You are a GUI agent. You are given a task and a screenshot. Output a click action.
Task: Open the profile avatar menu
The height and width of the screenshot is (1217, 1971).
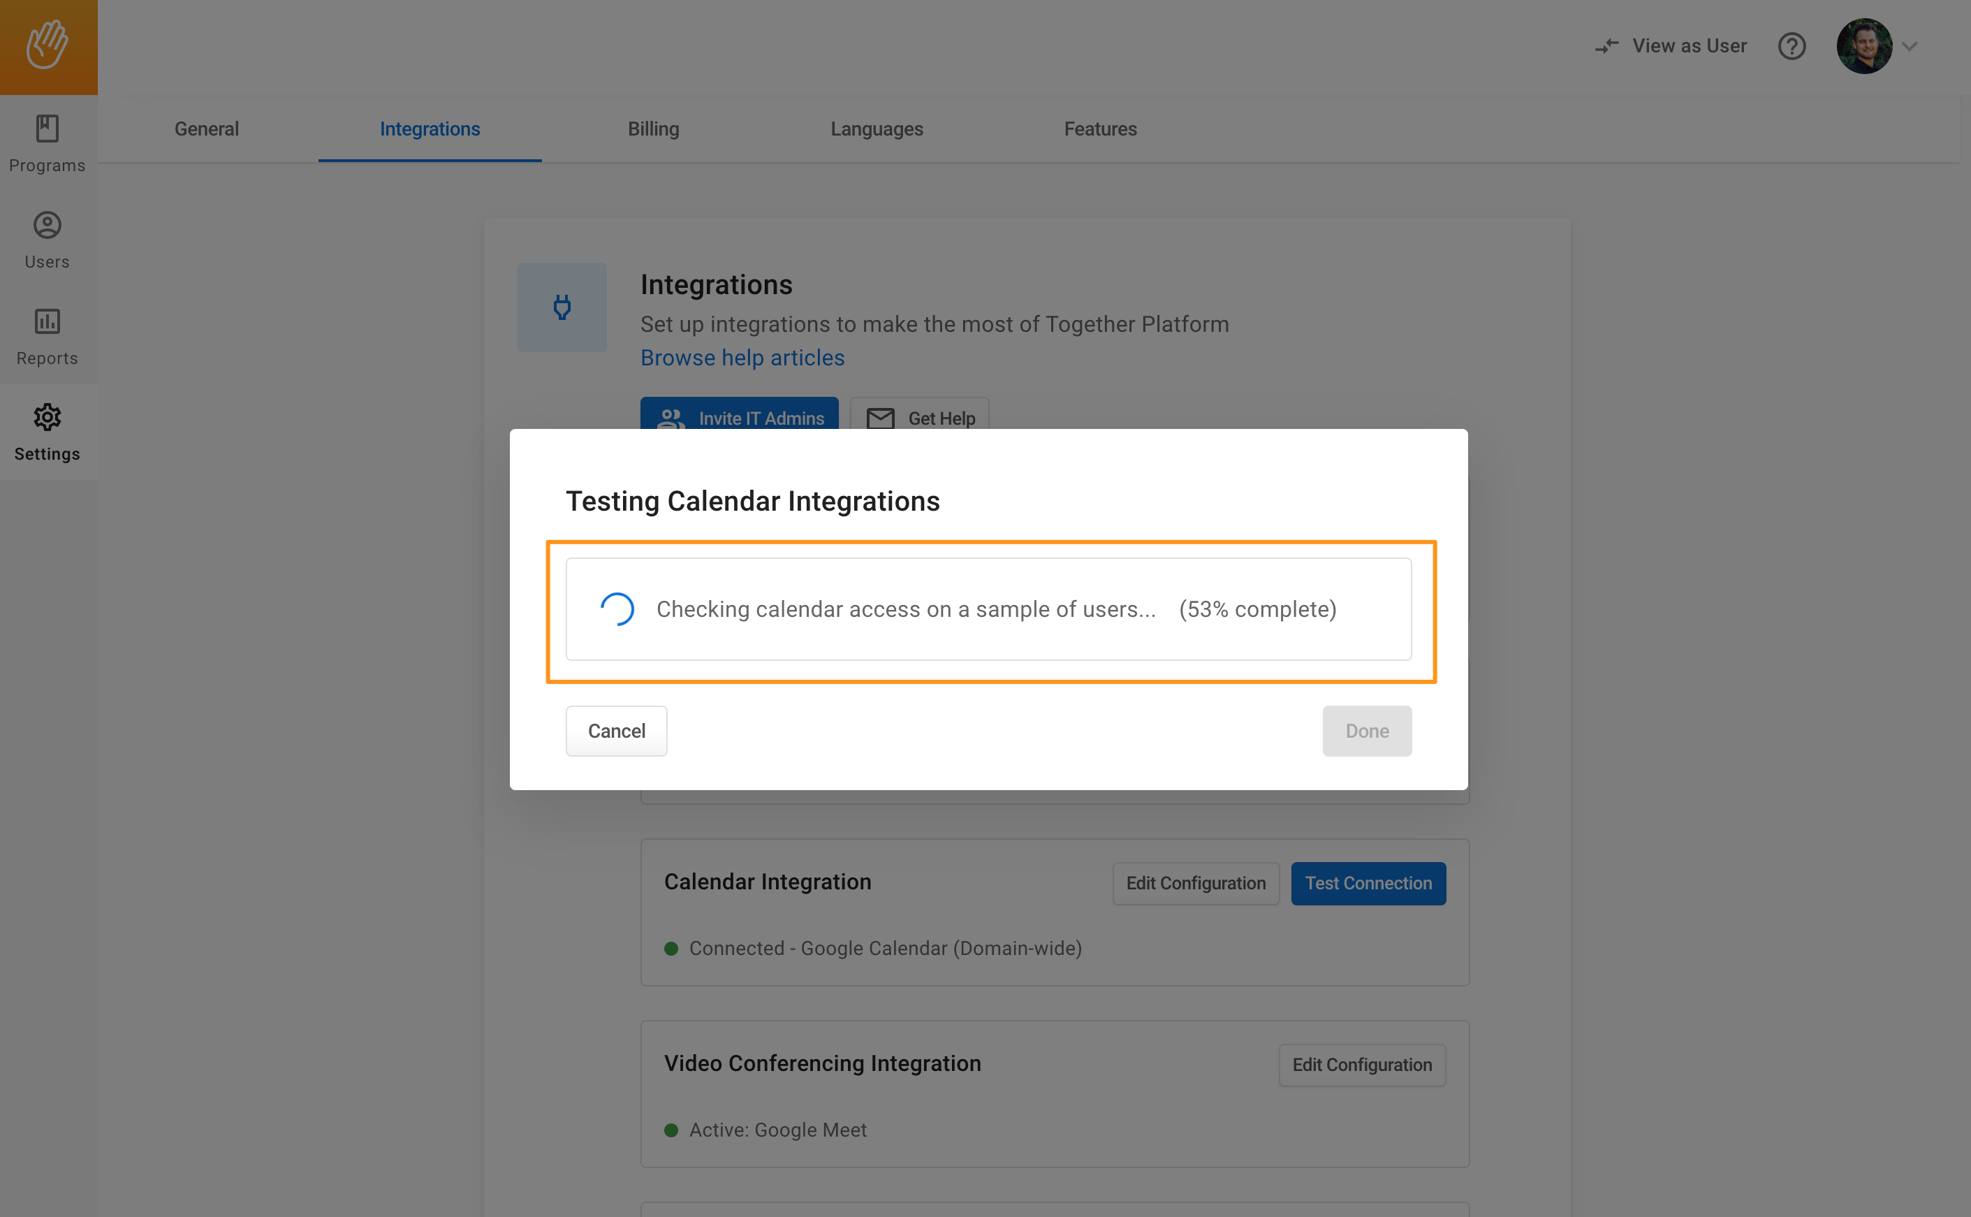(1864, 46)
